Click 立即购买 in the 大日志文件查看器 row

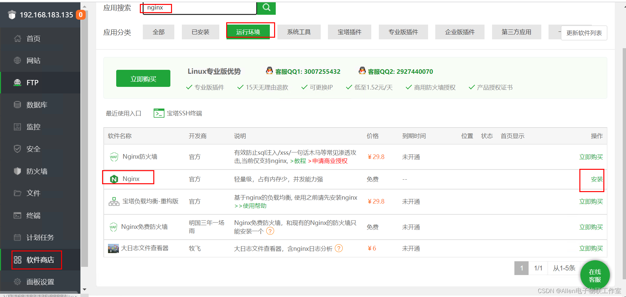tap(591, 248)
